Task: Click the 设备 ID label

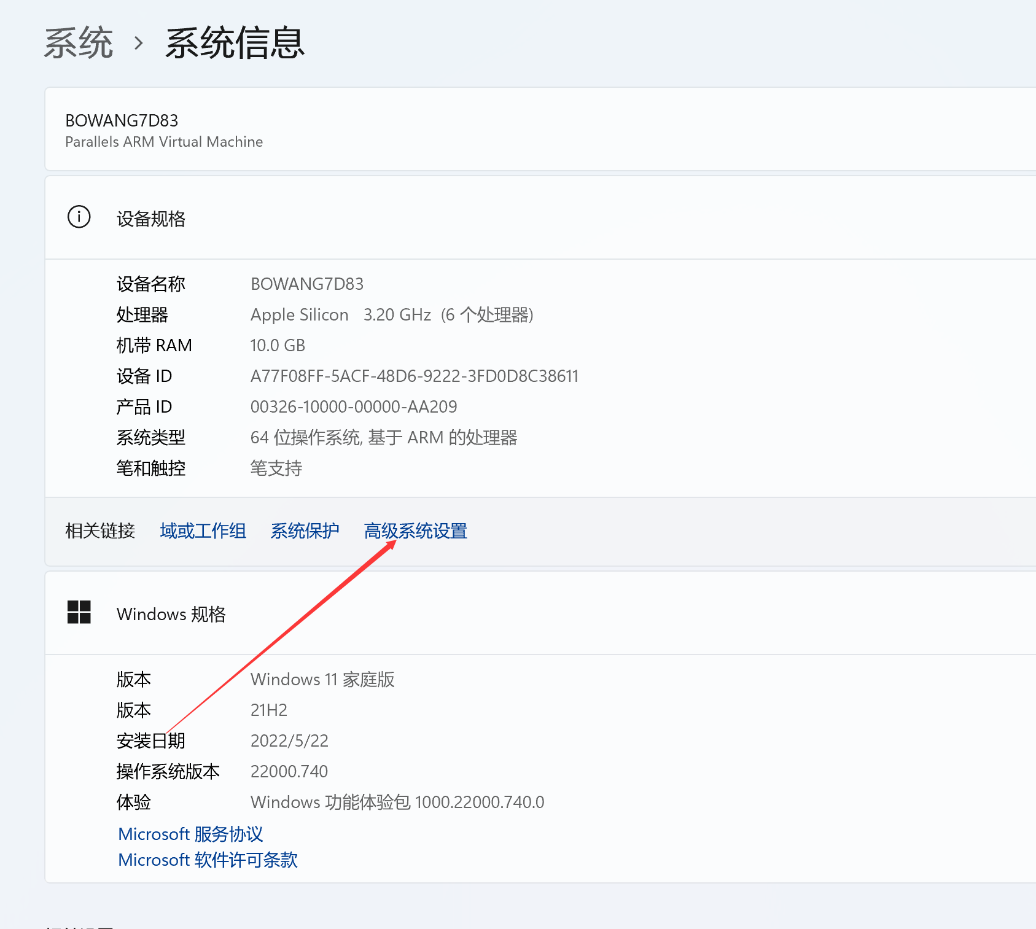Action: pos(144,376)
